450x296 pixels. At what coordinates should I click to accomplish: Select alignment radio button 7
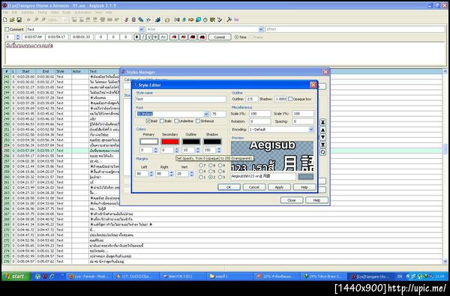(x=201, y=165)
